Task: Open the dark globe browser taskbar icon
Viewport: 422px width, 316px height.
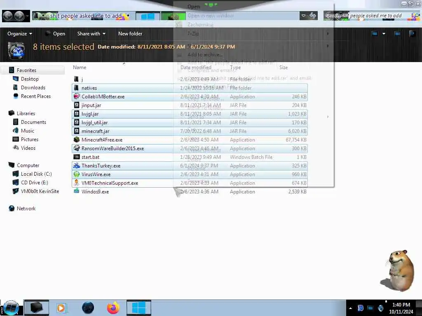Action: [x=88, y=308]
